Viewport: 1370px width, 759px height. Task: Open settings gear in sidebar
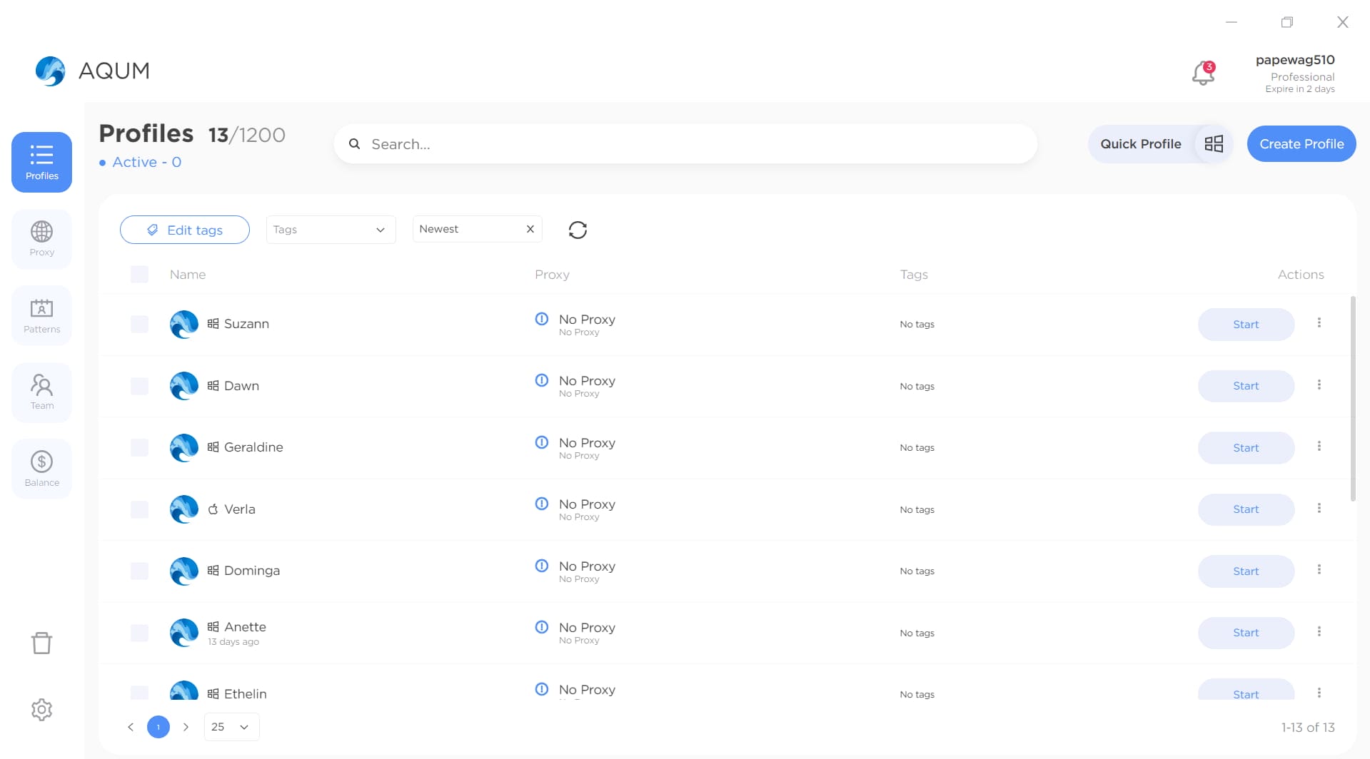pyautogui.click(x=41, y=709)
